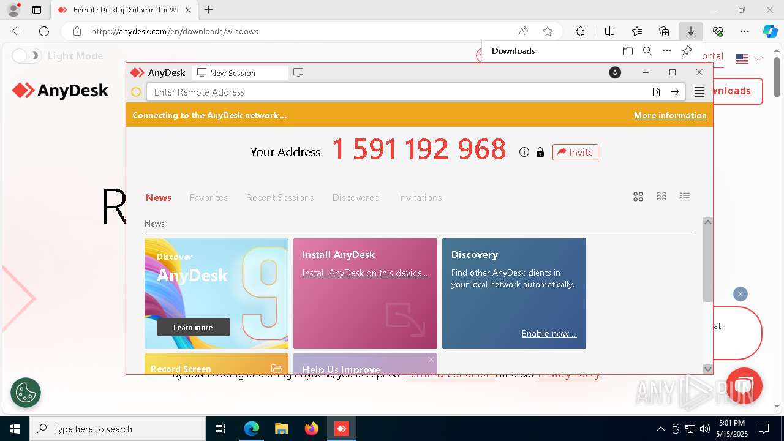Click Install AnyDesk on this device link
Viewport: 784px width, 441px height.
(x=365, y=273)
